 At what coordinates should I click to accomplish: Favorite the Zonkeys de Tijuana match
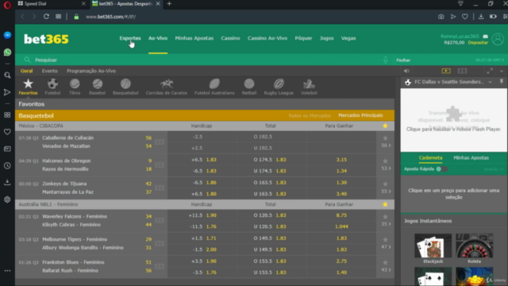point(385,184)
